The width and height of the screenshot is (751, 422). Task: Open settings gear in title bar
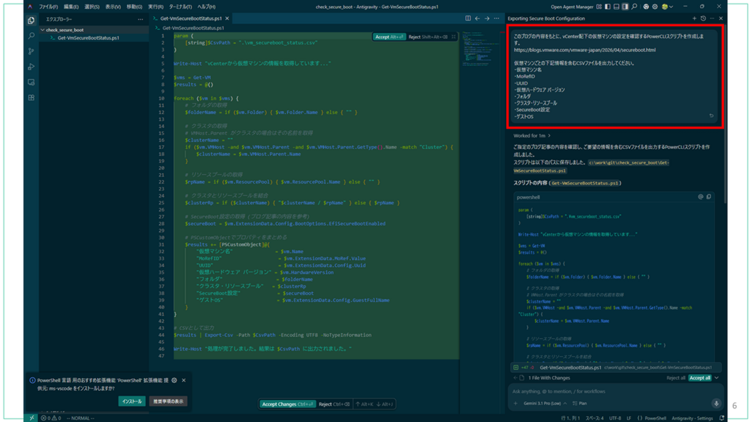[655, 7]
